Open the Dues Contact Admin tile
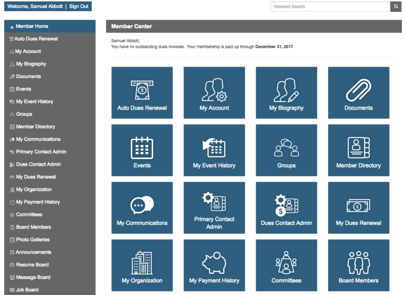 pyautogui.click(x=286, y=208)
